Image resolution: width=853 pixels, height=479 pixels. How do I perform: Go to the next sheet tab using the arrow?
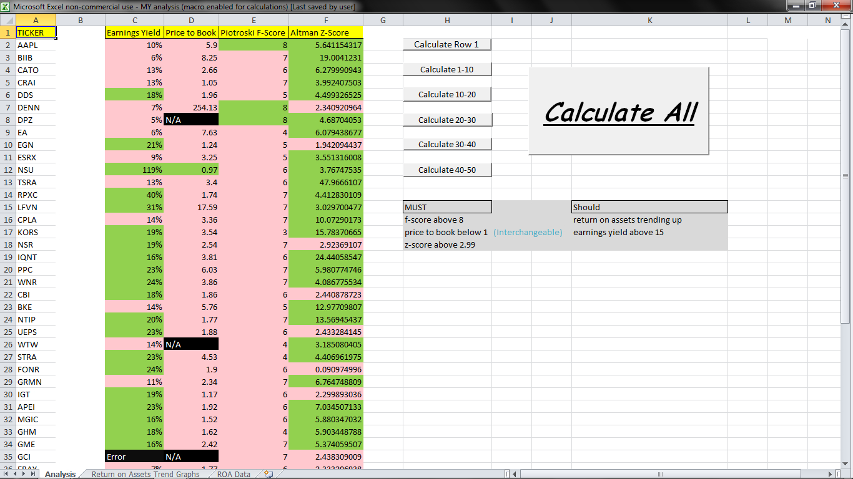pyautogui.click(x=24, y=474)
